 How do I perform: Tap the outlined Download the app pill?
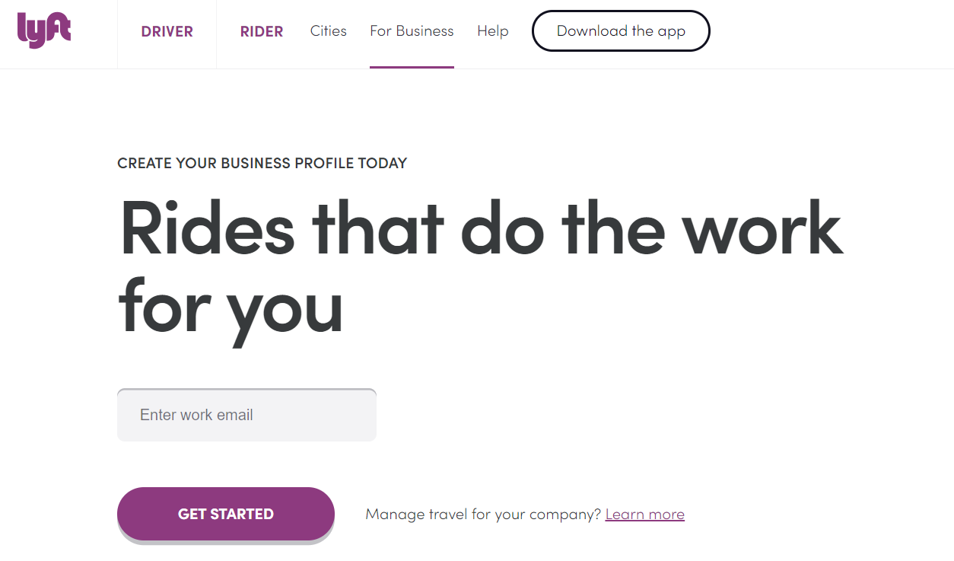pos(621,31)
